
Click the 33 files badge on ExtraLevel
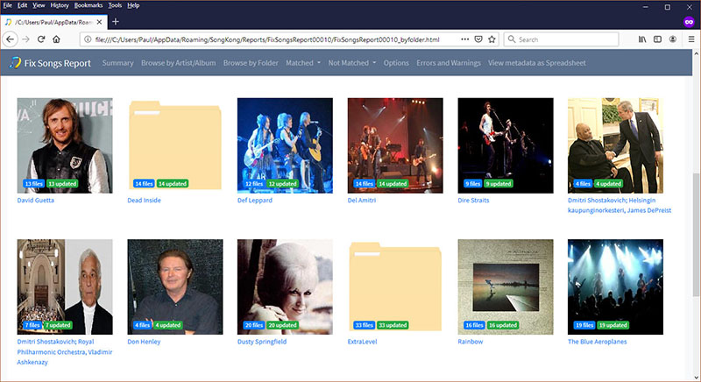[364, 325]
